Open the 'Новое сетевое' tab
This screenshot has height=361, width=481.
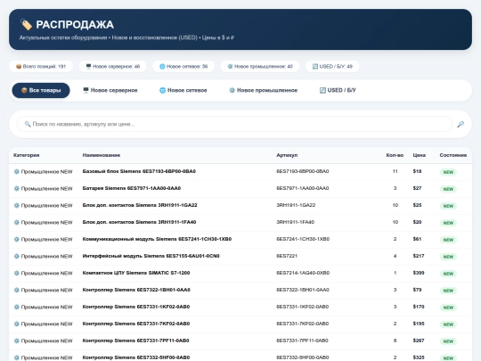(x=183, y=90)
